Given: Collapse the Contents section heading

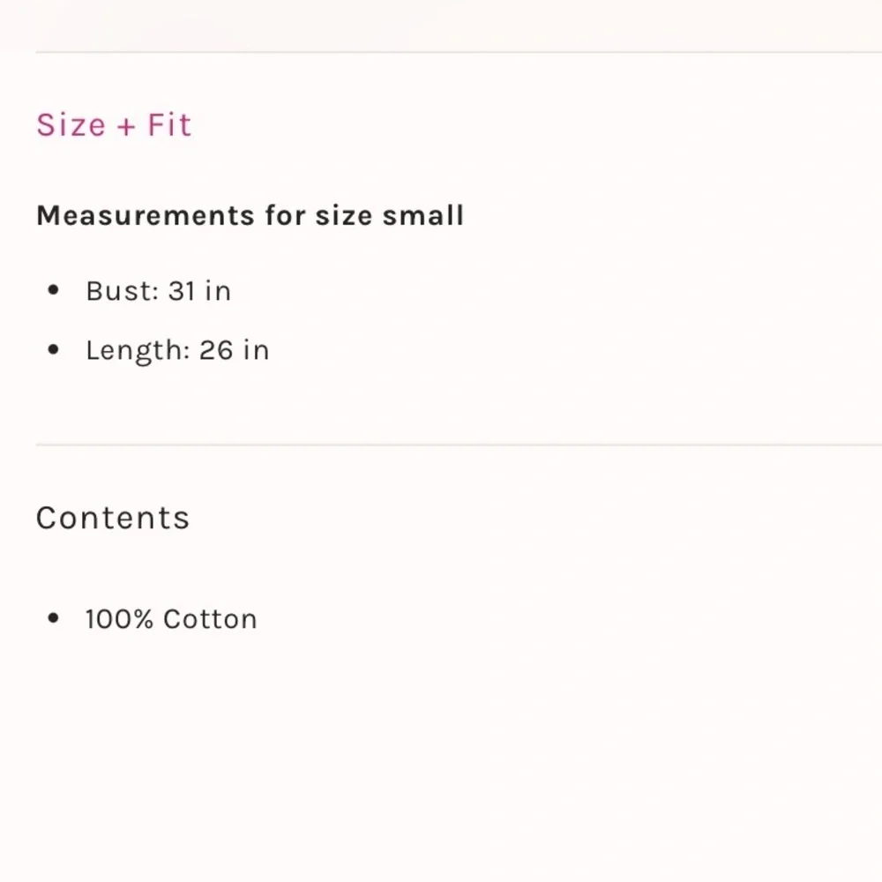Looking at the screenshot, I should [113, 518].
